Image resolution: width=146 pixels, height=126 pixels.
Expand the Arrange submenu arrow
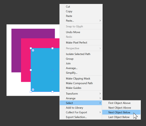[100, 98]
